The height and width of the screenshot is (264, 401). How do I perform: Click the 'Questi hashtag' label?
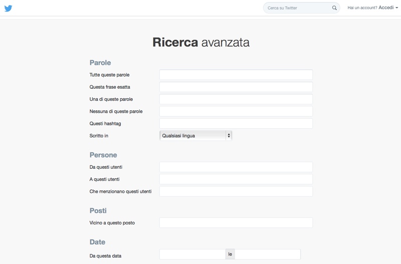(x=105, y=124)
